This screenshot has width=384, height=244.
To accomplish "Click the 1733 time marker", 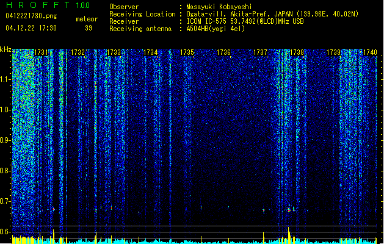I will [x=114, y=52].
